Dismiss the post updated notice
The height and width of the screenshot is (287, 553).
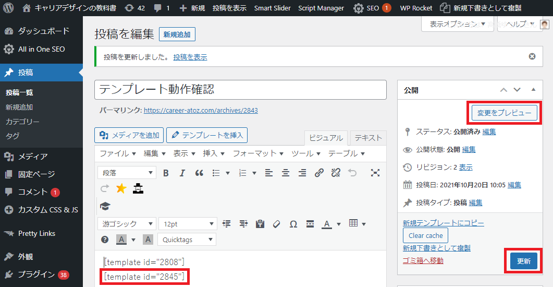tap(532, 56)
